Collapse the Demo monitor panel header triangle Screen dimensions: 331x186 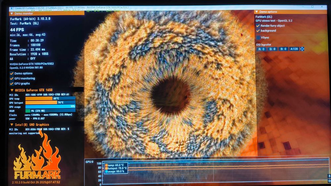[x=12, y=14]
